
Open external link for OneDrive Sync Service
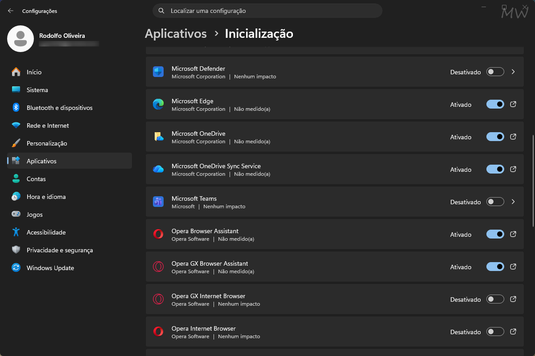pos(513,169)
